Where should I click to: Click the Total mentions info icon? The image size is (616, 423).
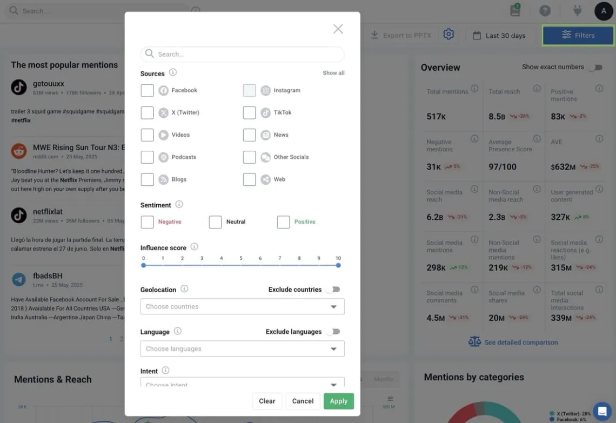coord(474,89)
